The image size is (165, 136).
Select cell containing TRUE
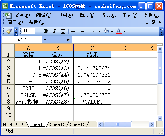29,88
